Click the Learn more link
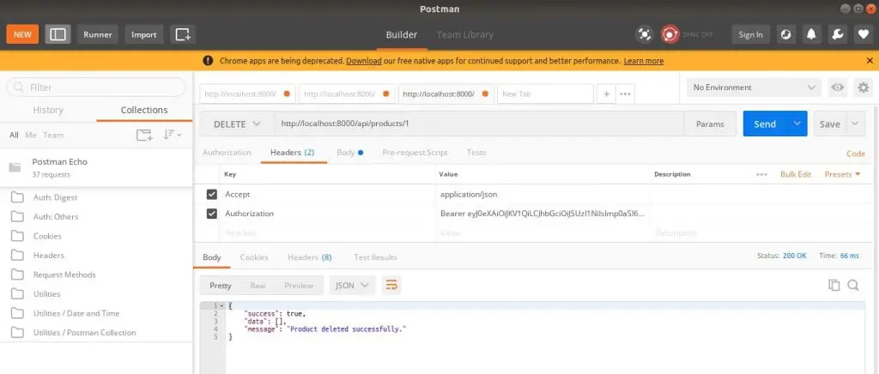 [x=644, y=61]
